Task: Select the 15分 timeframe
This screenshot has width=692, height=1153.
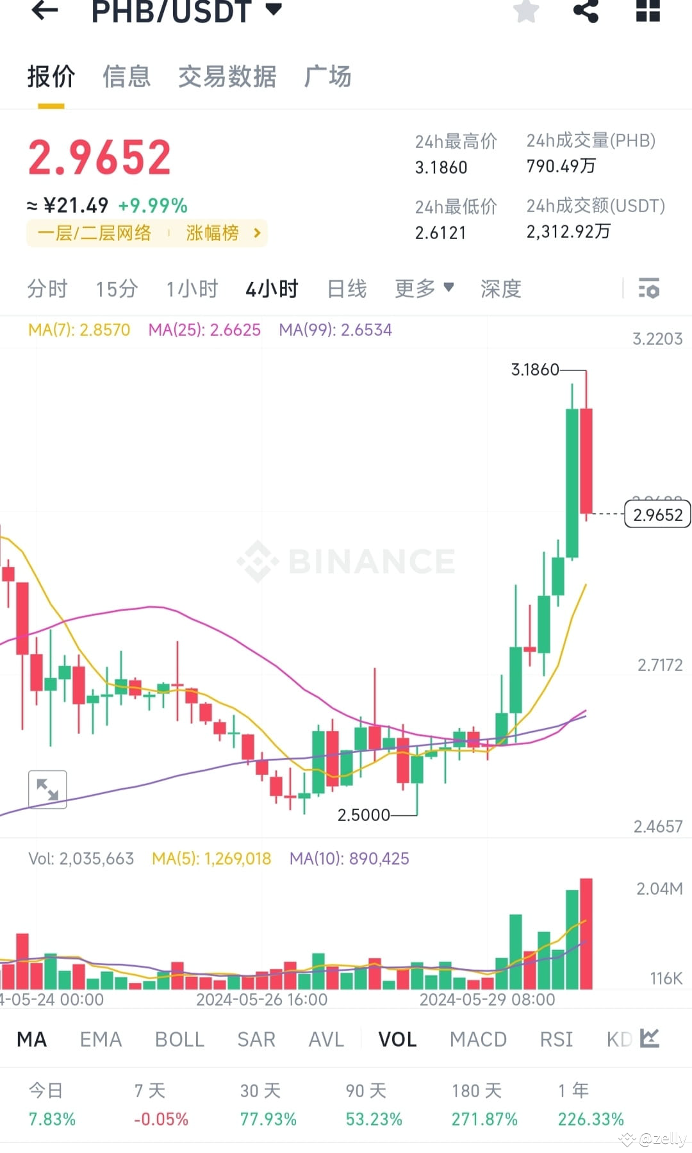Action: click(116, 289)
